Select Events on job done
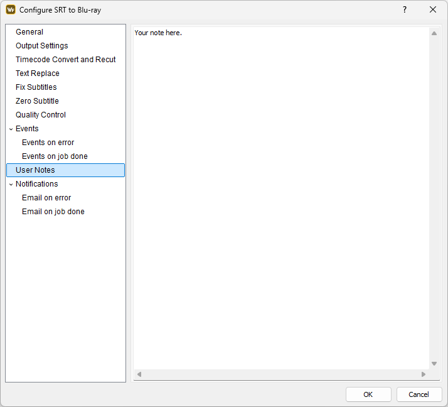The image size is (448, 407). pyautogui.click(x=55, y=156)
